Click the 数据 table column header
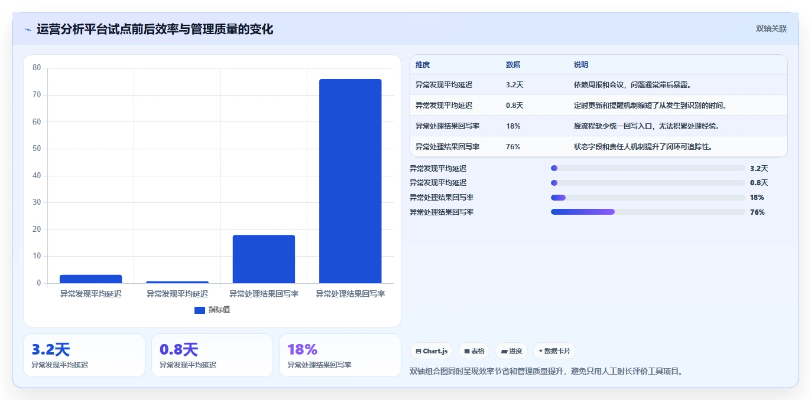This screenshot has width=811, height=400. pos(513,65)
